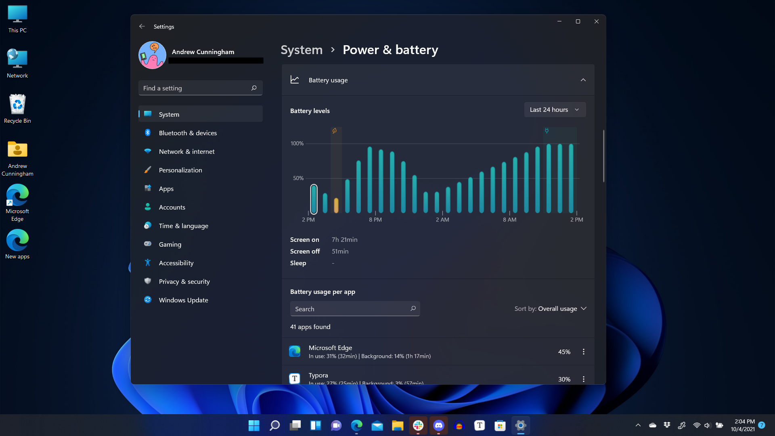Click the Microsoft Edge app icon in battery list
This screenshot has height=436, width=775.
click(295, 352)
